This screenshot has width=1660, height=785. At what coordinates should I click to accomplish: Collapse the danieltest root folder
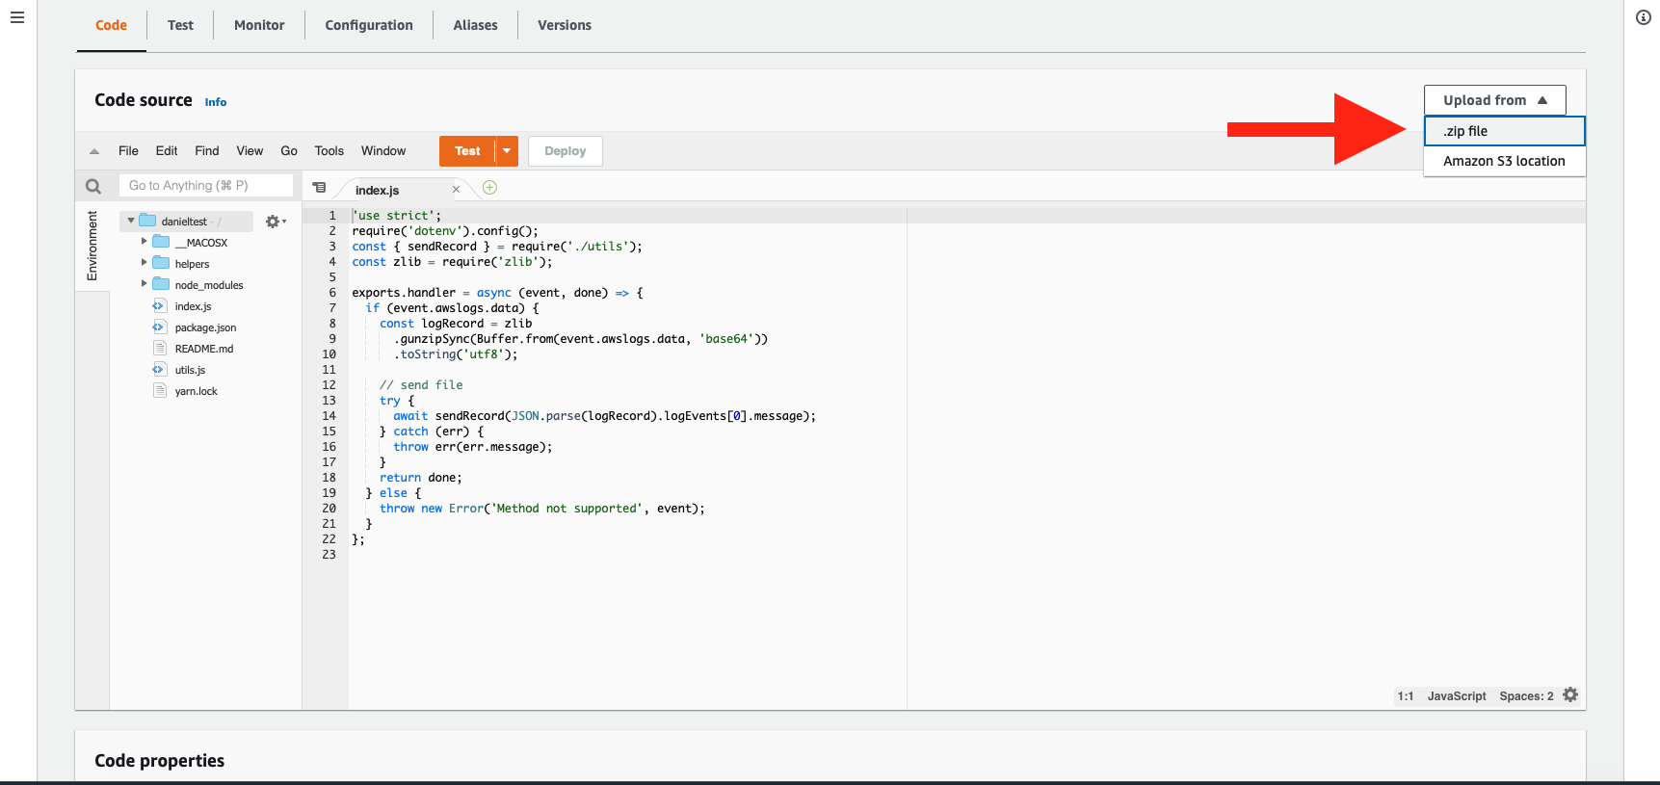(131, 221)
